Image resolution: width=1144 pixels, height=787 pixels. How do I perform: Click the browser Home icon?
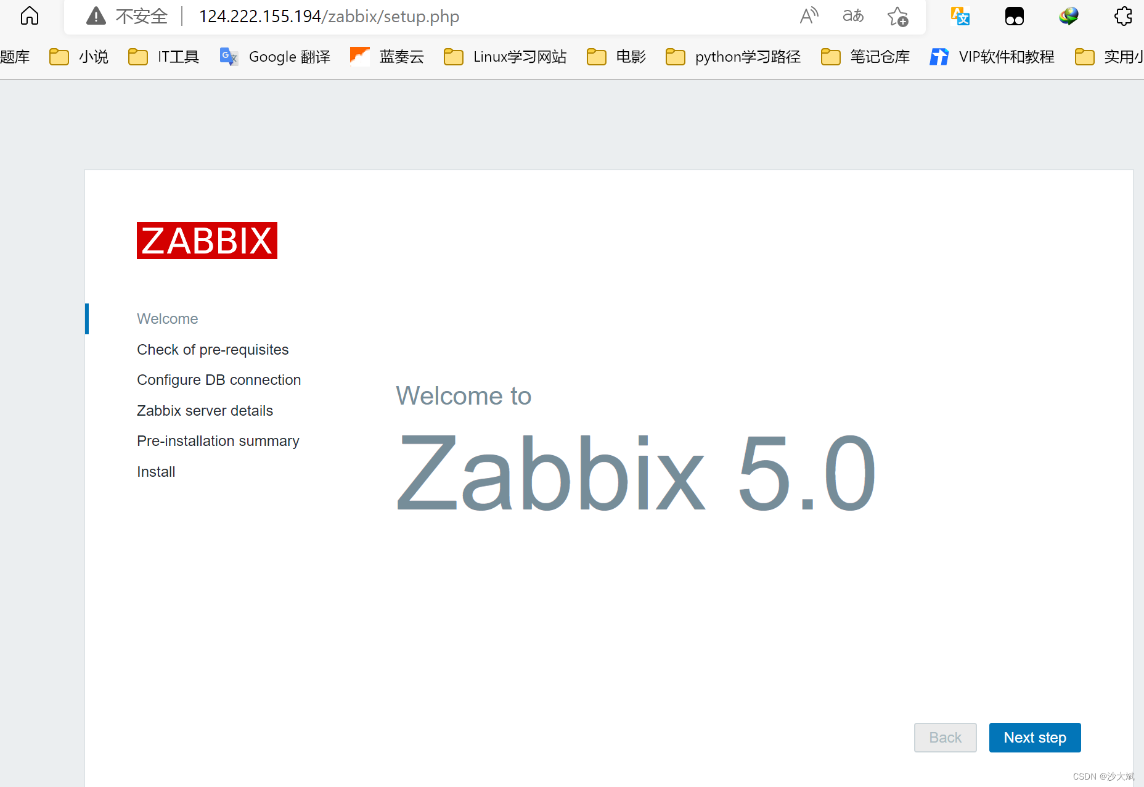(x=29, y=16)
